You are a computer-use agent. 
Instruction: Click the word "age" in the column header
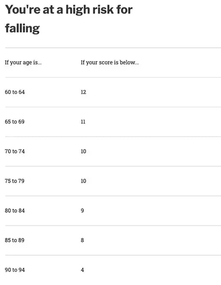tap(27, 63)
